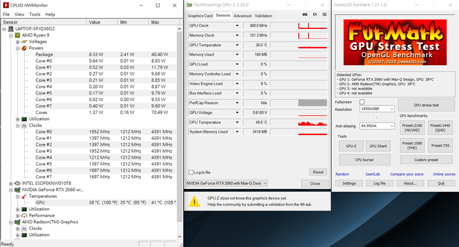Expand the INTEL SSDPEKNW010T8 tree node
The width and height of the screenshot is (459, 247).
pyautogui.click(x=11, y=184)
